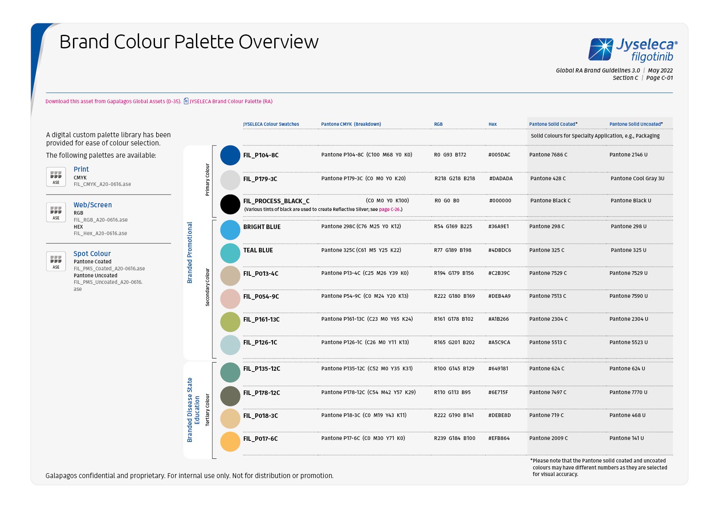Viewport: 719px width, 508px height.
Task: Pick the FIL_P135-12C sage green swatch
Action: [230, 372]
